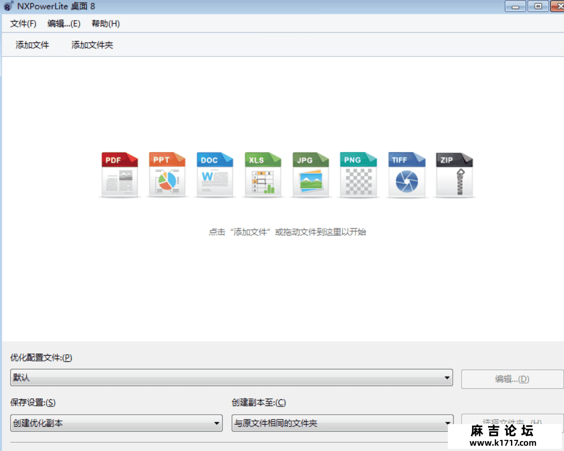The image size is (564, 451).
Task: Expand the 创建副本至 dropdown showing 与原文件相同的文件夹
Action: point(343,423)
